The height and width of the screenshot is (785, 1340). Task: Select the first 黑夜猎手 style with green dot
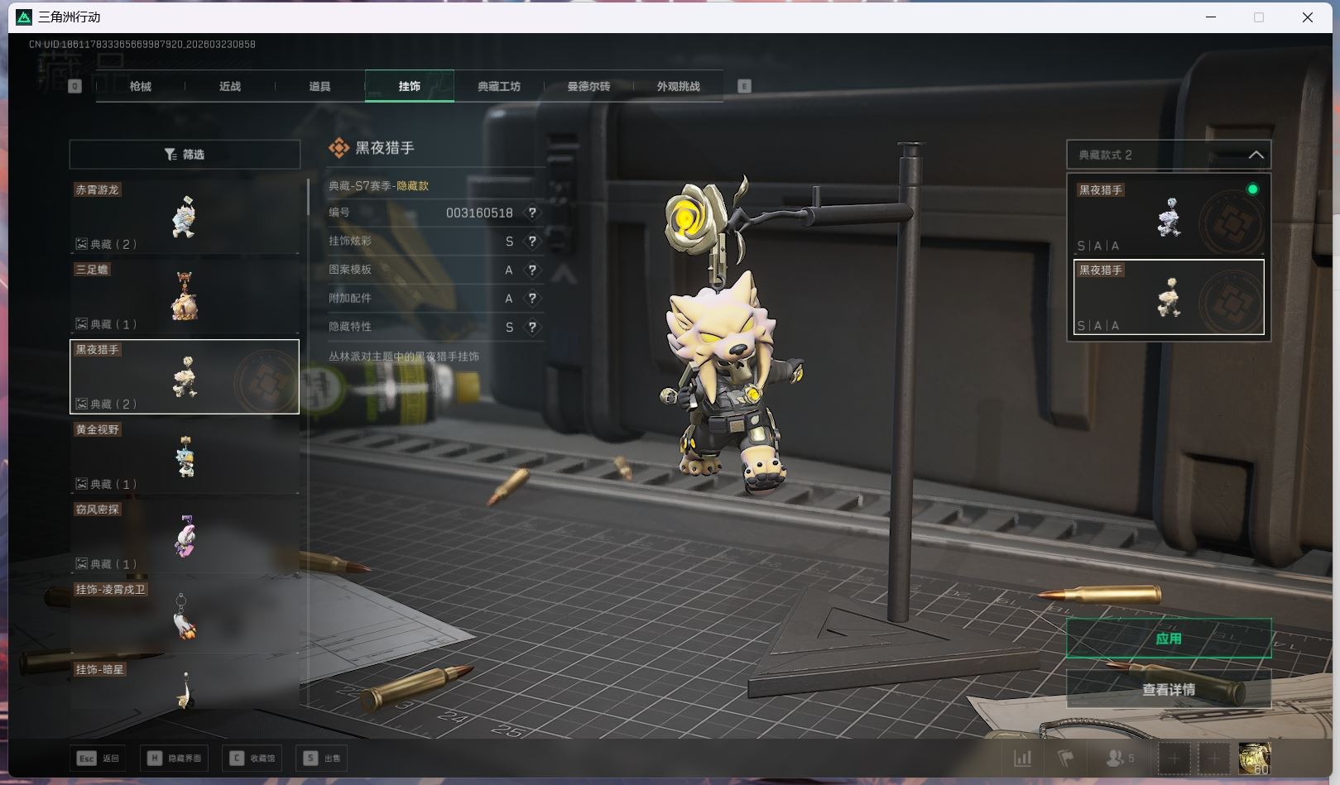1168,217
